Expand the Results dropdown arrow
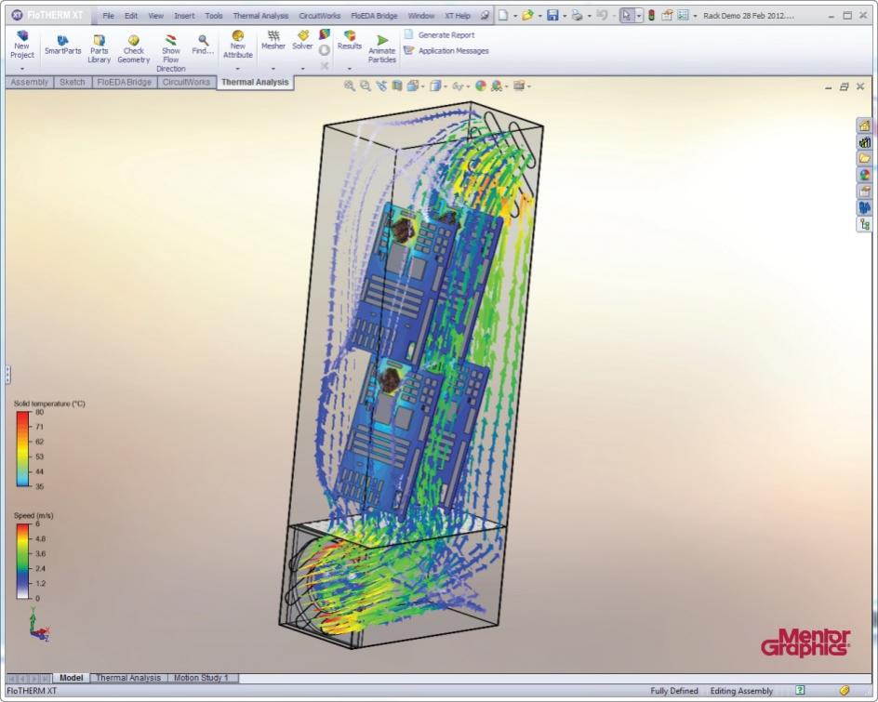The height and width of the screenshot is (702, 878). pyautogui.click(x=350, y=69)
